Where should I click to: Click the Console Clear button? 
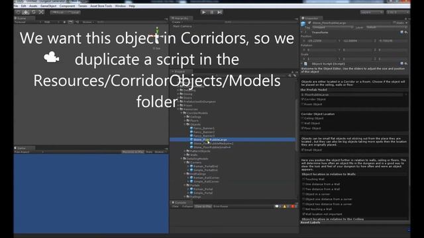coord(176,206)
